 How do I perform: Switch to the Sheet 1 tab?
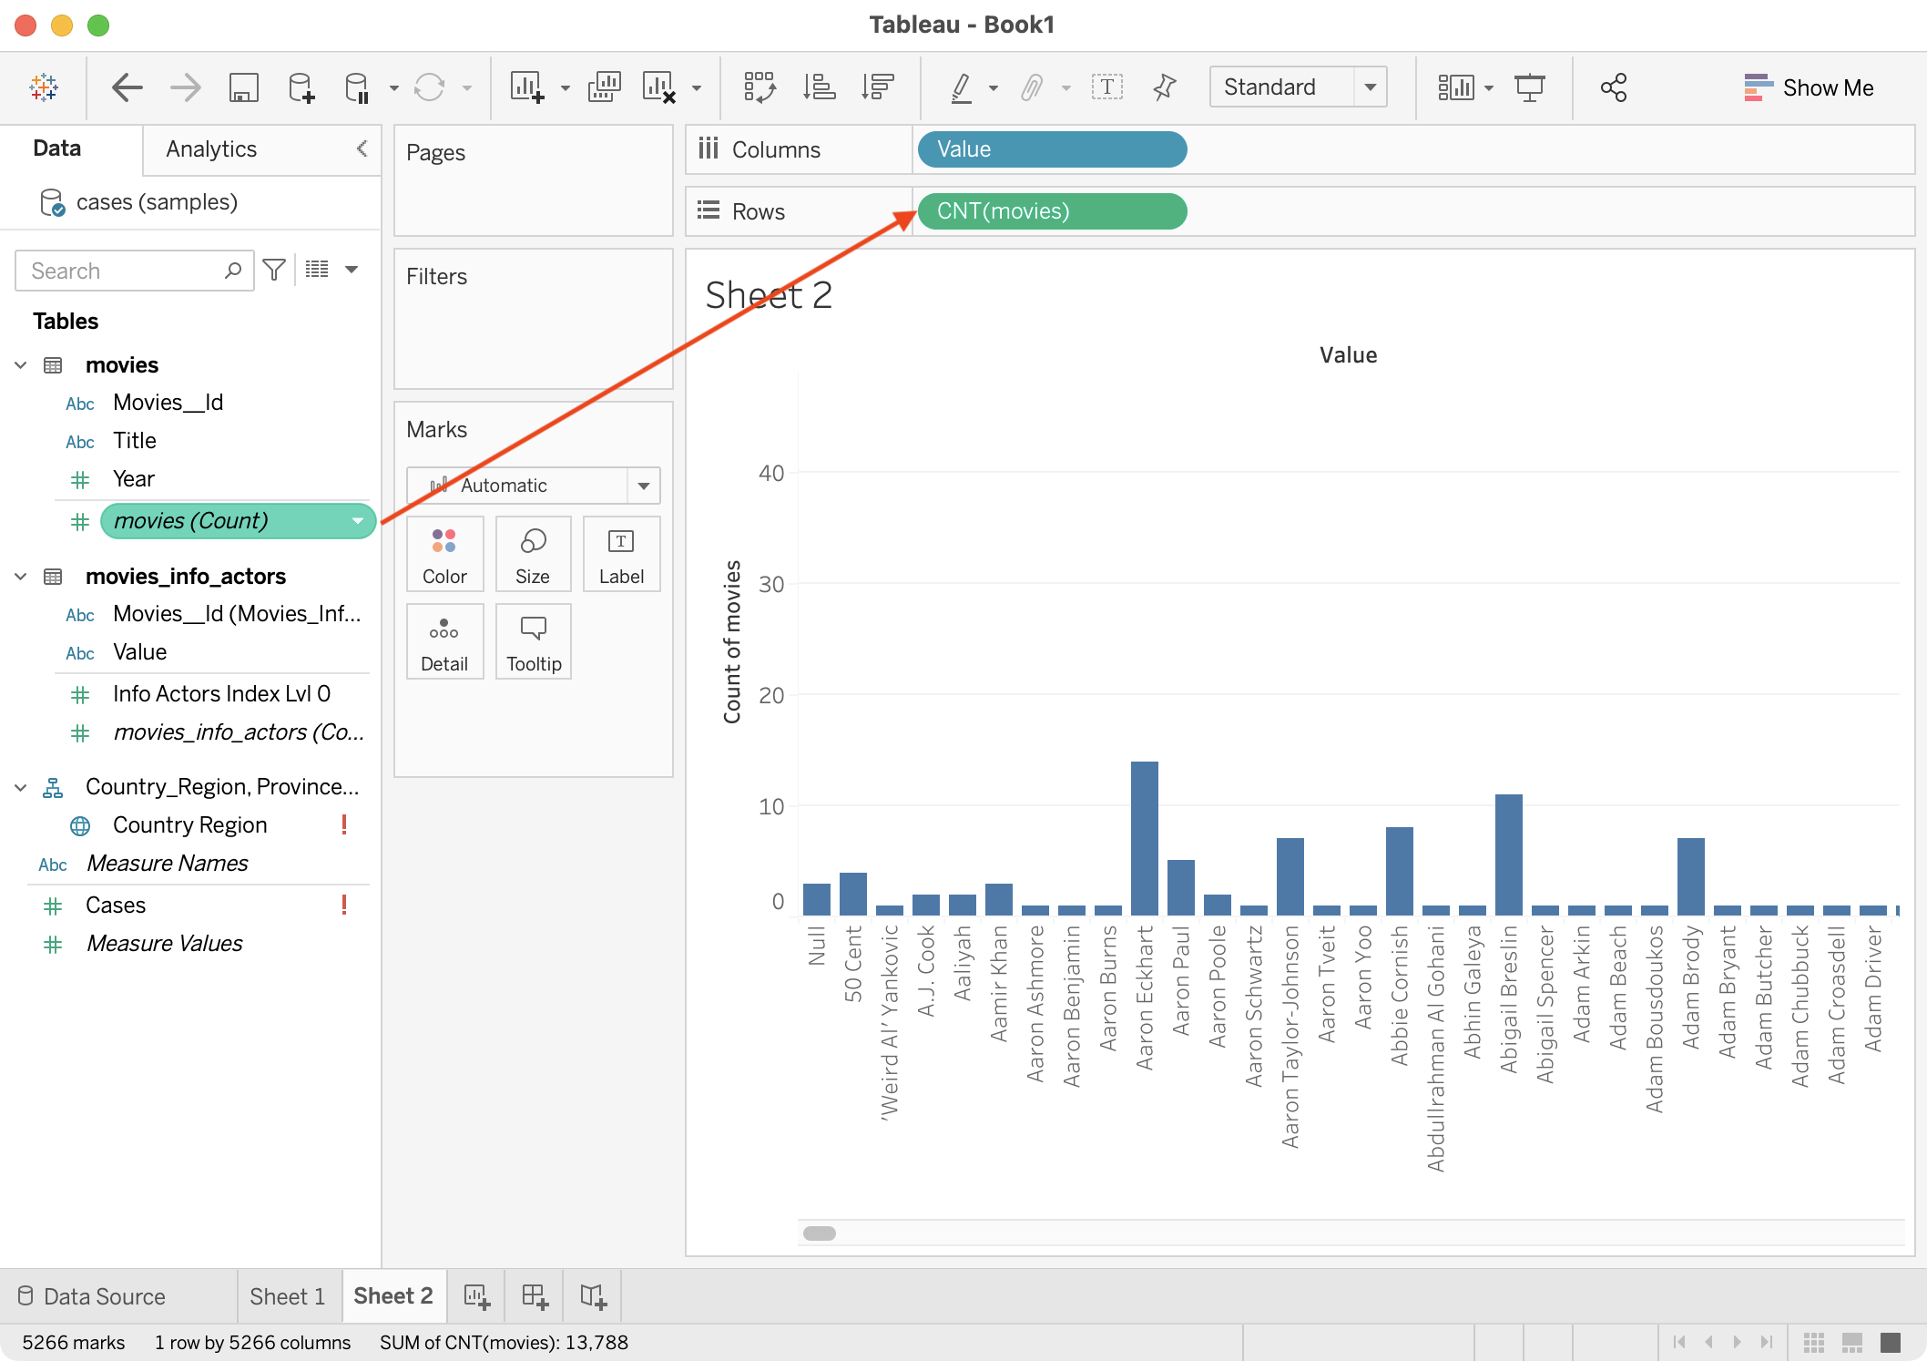point(287,1296)
